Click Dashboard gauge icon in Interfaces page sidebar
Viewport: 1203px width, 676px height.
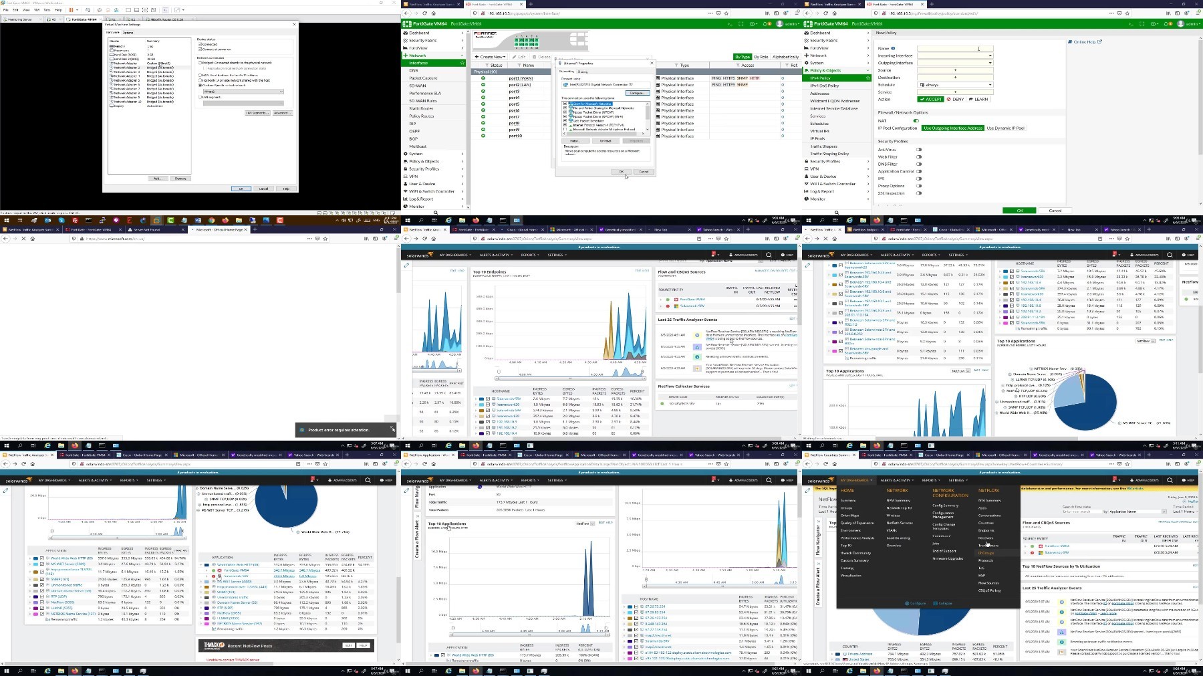click(x=405, y=33)
